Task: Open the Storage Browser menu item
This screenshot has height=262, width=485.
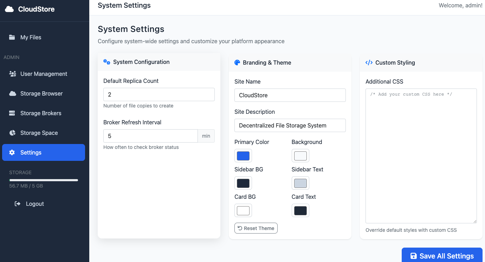Action: coord(41,93)
